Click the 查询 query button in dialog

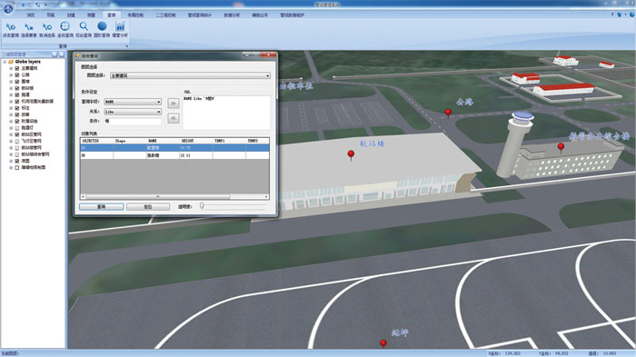pyautogui.click(x=102, y=207)
